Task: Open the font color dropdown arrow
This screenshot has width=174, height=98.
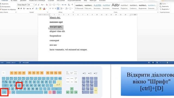Action: point(46,8)
